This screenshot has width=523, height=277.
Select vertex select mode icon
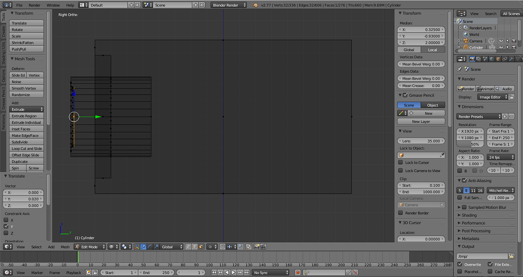click(x=189, y=247)
